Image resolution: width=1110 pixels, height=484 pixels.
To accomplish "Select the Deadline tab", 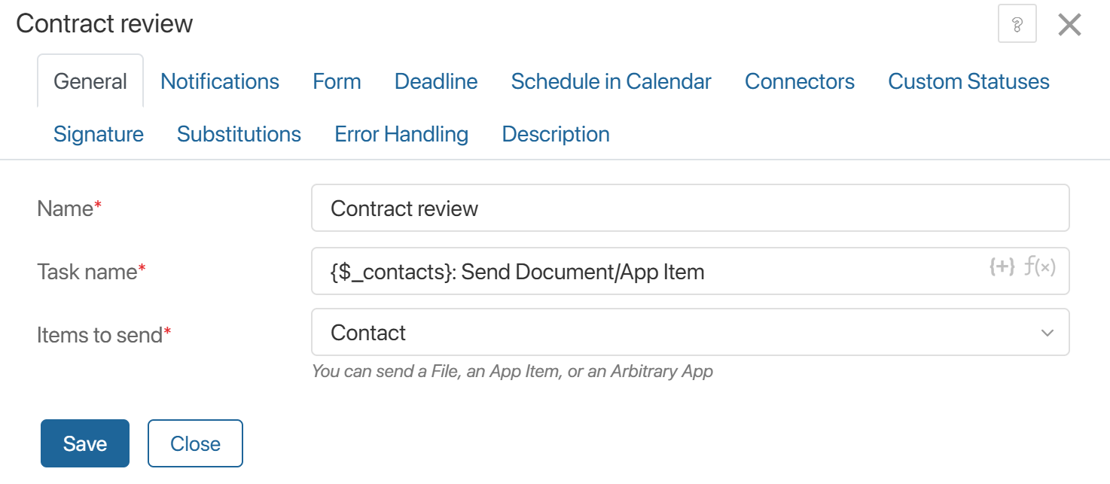I will (x=436, y=81).
